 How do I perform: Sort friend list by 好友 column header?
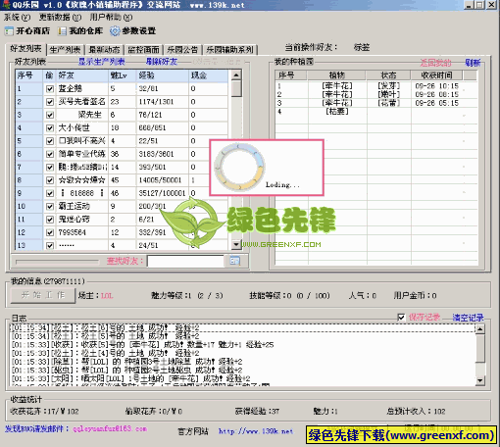point(82,75)
